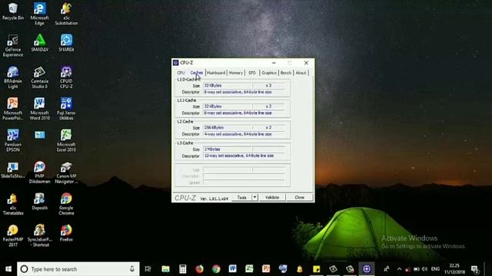Open the Action Center notifications icon

(475, 269)
